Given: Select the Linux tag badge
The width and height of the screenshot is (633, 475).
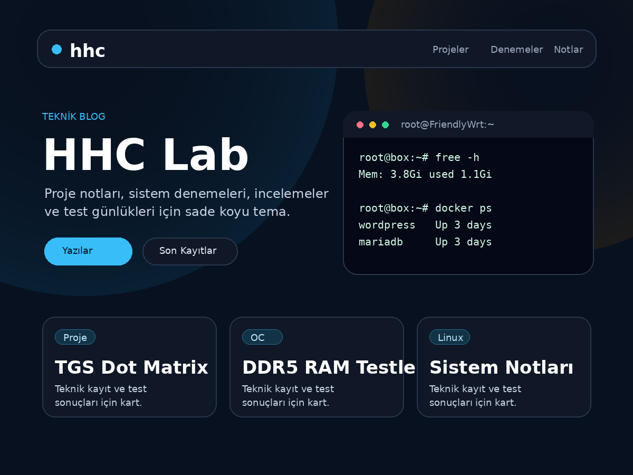Looking at the screenshot, I should click(449, 337).
